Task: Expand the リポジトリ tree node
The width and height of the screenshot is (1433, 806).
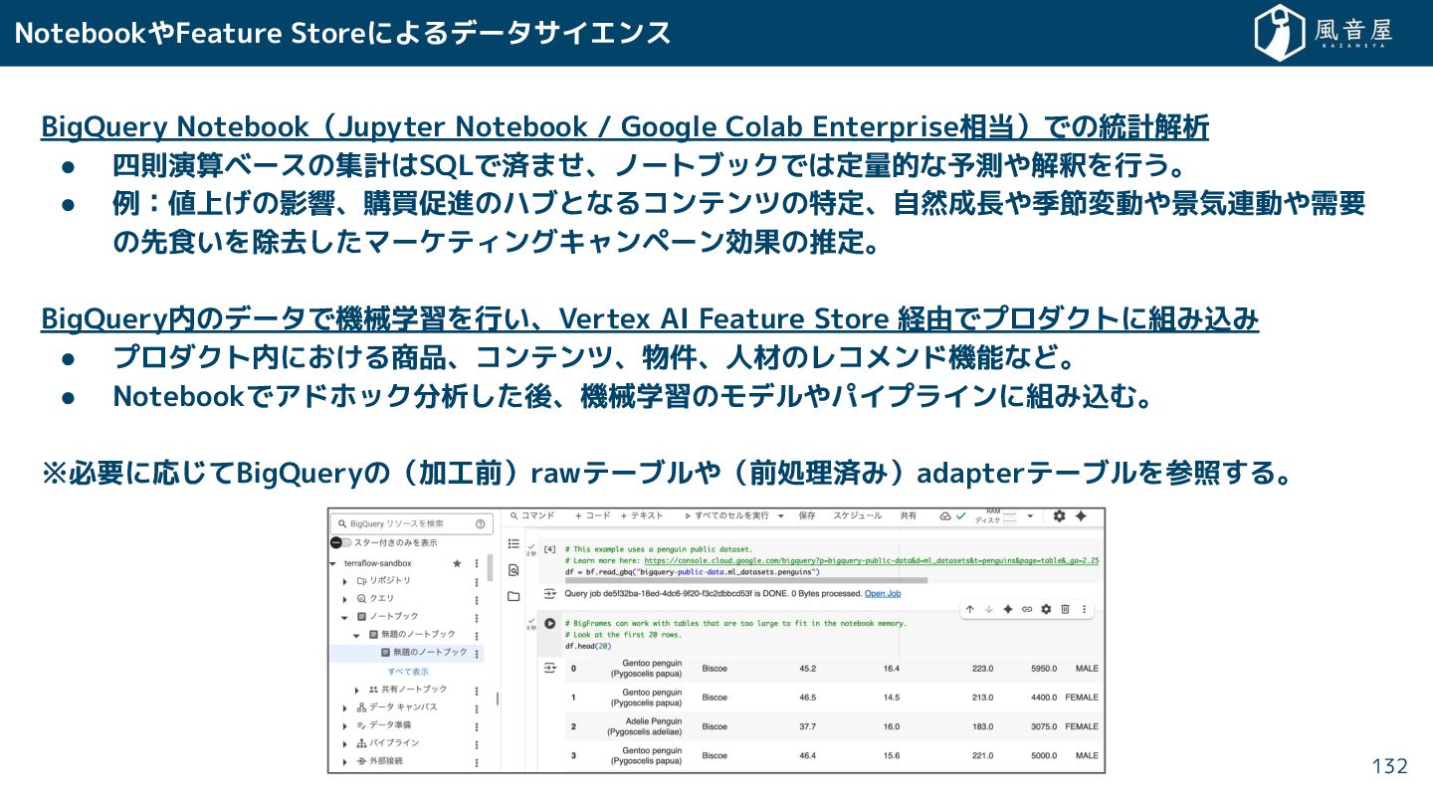Action: [x=345, y=581]
